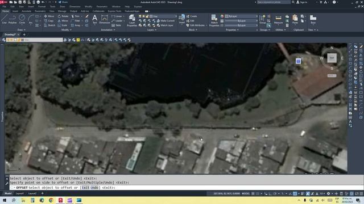This screenshot has height=204, width=364.
Task: Click TOP face of the ViewCube
Action: click(332, 58)
